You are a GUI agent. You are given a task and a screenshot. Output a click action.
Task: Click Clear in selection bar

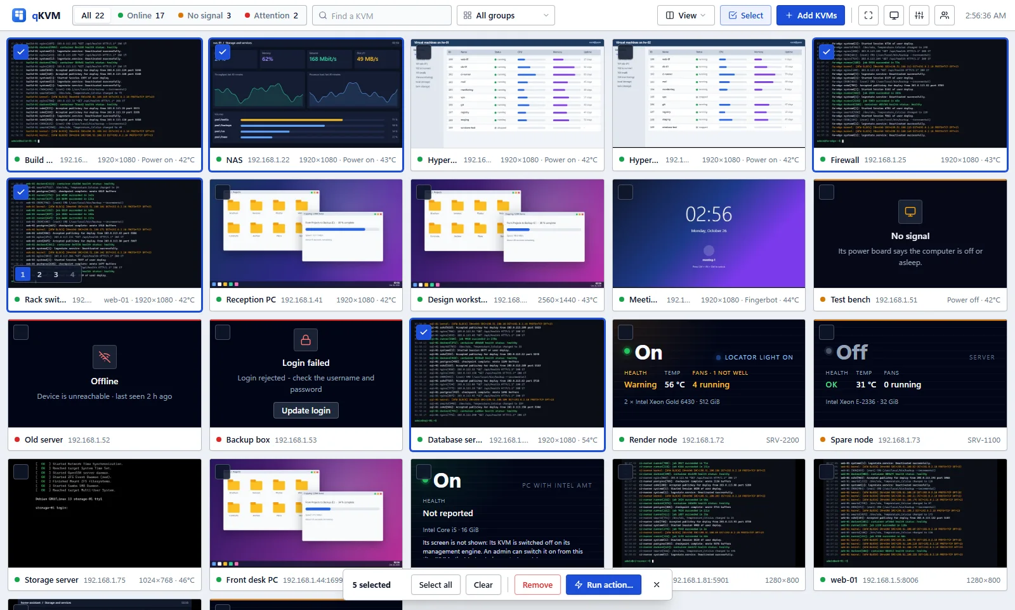click(483, 585)
